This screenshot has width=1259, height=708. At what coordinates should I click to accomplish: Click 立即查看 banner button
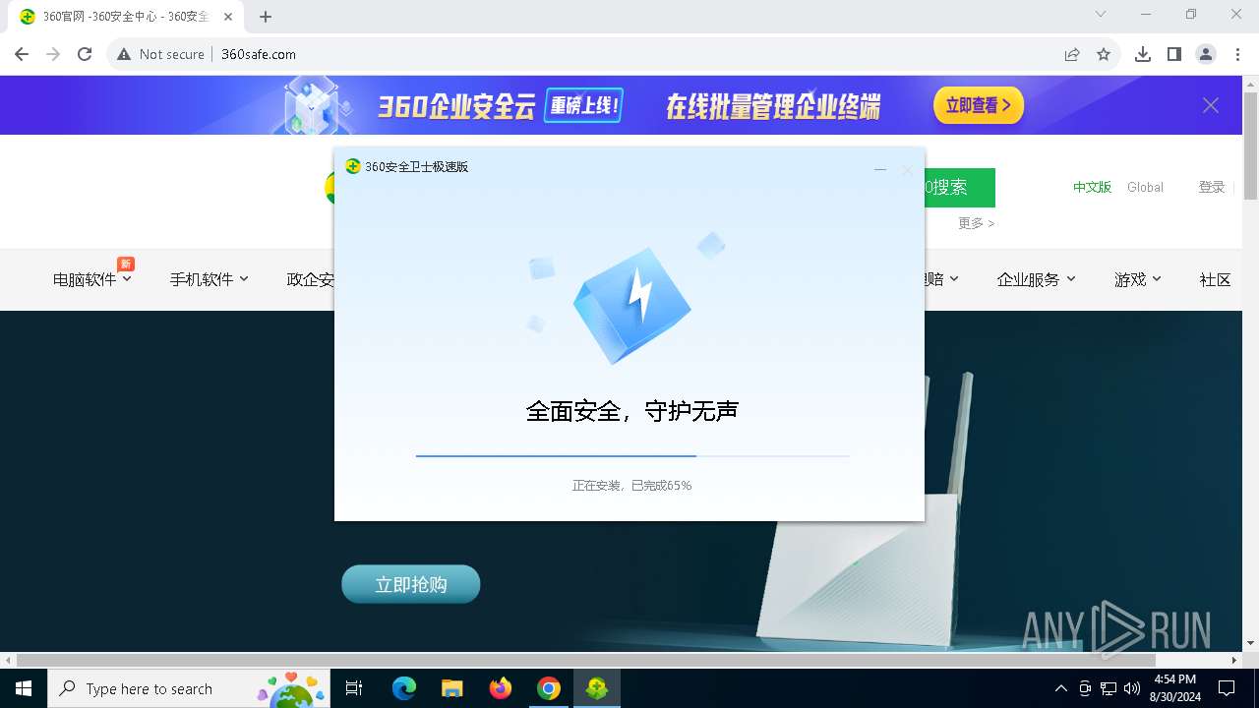[979, 105]
